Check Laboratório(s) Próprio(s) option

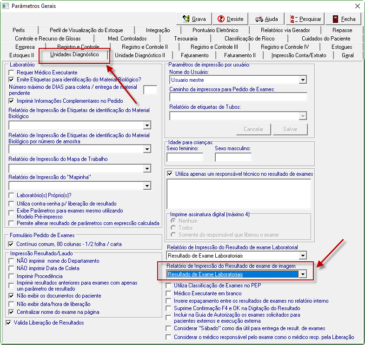click(x=11, y=195)
